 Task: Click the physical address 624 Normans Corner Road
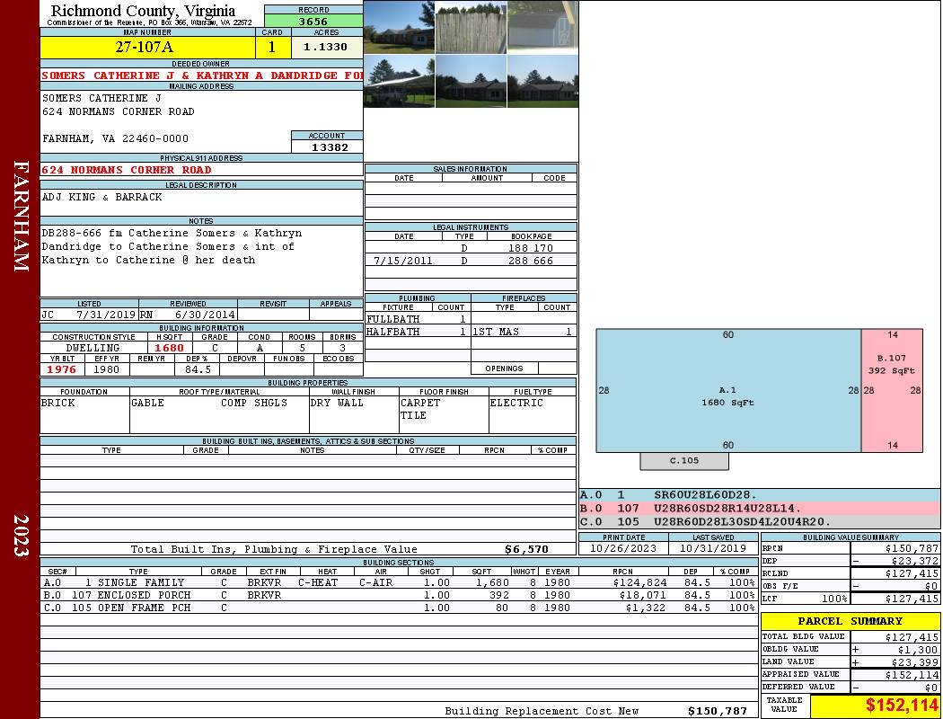(127, 170)
